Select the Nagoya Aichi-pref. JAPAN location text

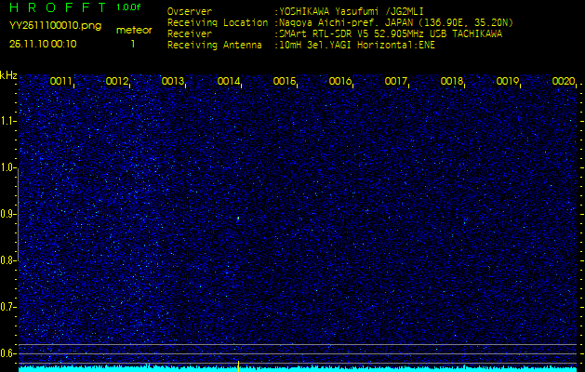click(x=396, y=22)
